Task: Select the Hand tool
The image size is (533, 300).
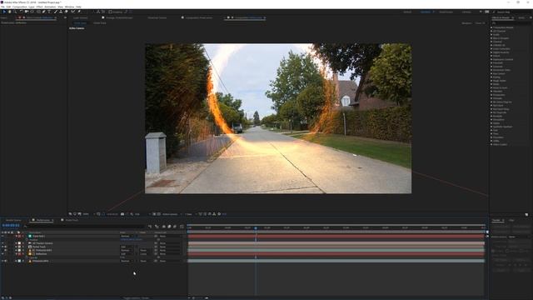Action: [9, 12]
